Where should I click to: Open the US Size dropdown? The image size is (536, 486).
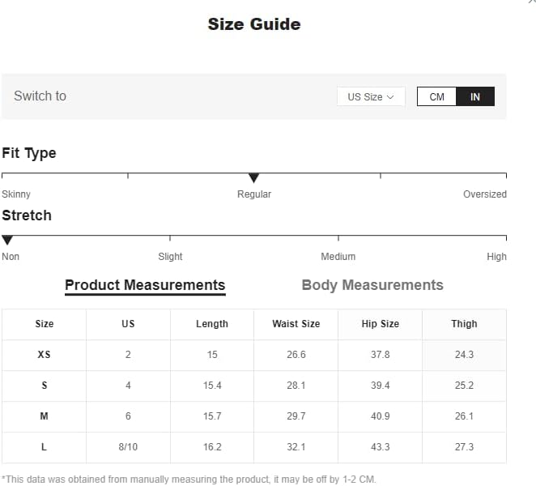click(x=371, y=96)
